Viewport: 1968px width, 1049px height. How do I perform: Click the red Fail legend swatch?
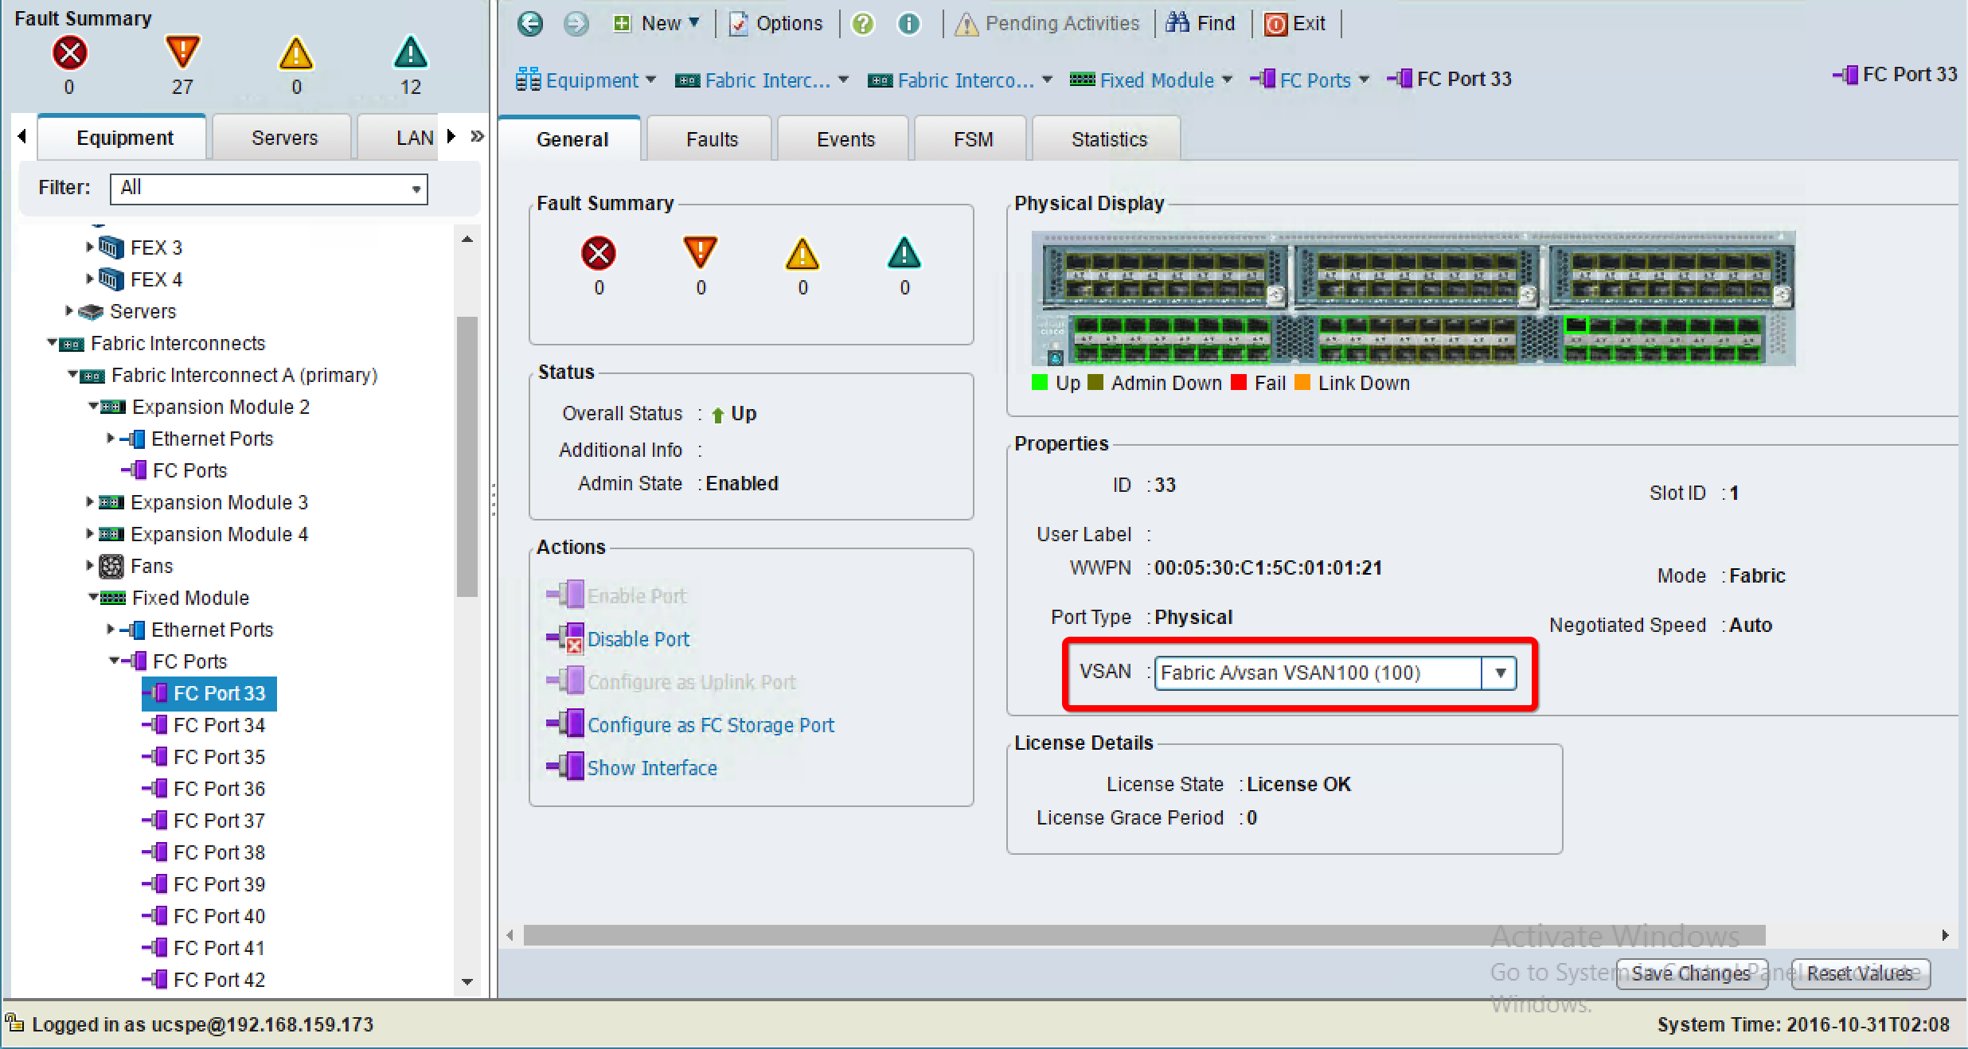pos(1238,383)
